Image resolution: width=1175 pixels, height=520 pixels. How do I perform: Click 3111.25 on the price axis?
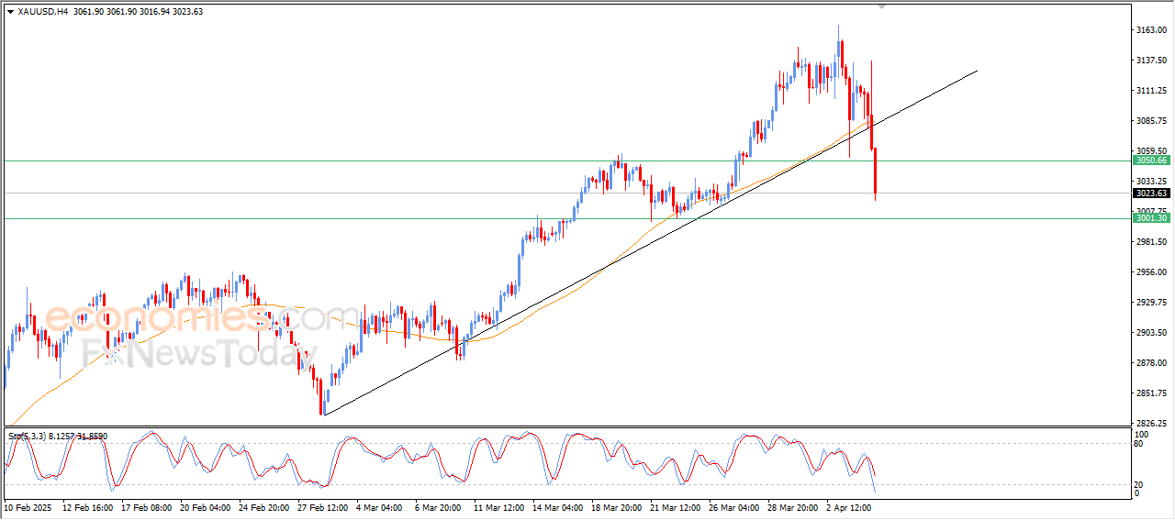point(1150,91)
